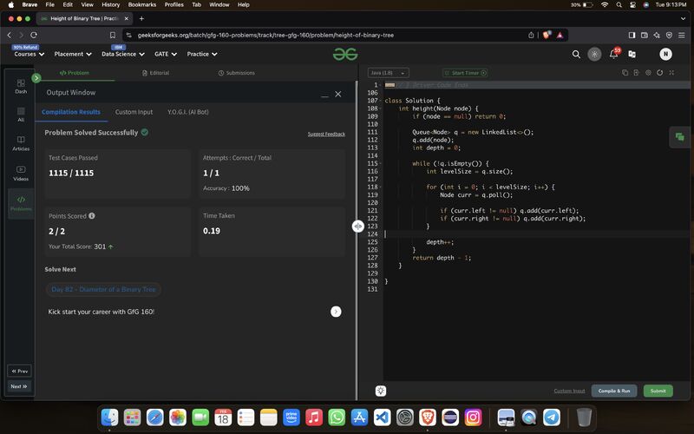
Task: Collapse the driver code fold on line 1
Action: (380, 85)
